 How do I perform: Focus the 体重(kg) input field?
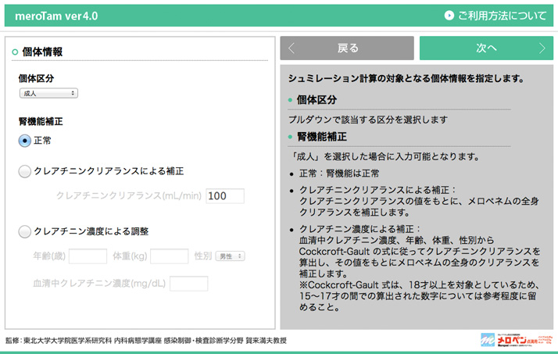[169, 256]
